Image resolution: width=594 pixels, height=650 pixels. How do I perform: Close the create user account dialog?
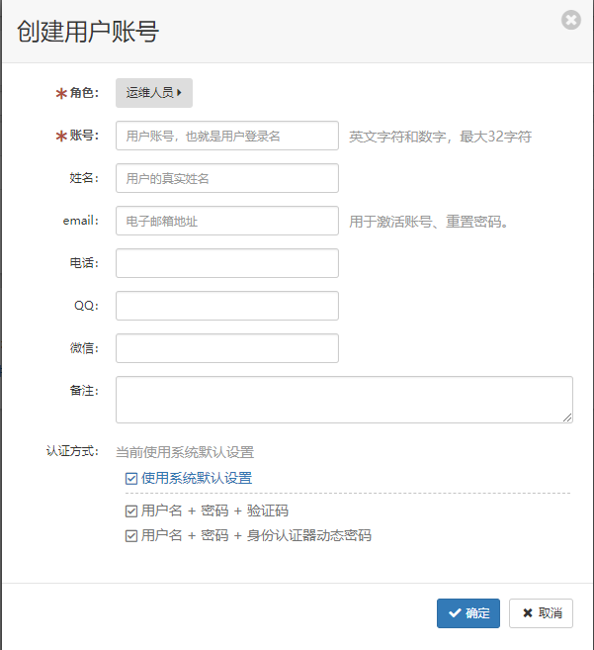(570, 20)
